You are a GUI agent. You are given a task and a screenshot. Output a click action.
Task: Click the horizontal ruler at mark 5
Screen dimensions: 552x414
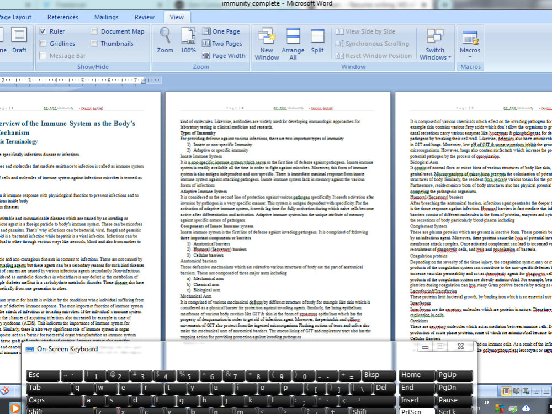point(82,81)
